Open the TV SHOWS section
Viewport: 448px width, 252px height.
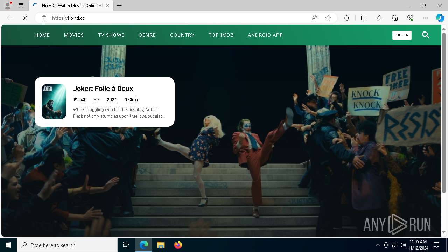coord(111,35)
